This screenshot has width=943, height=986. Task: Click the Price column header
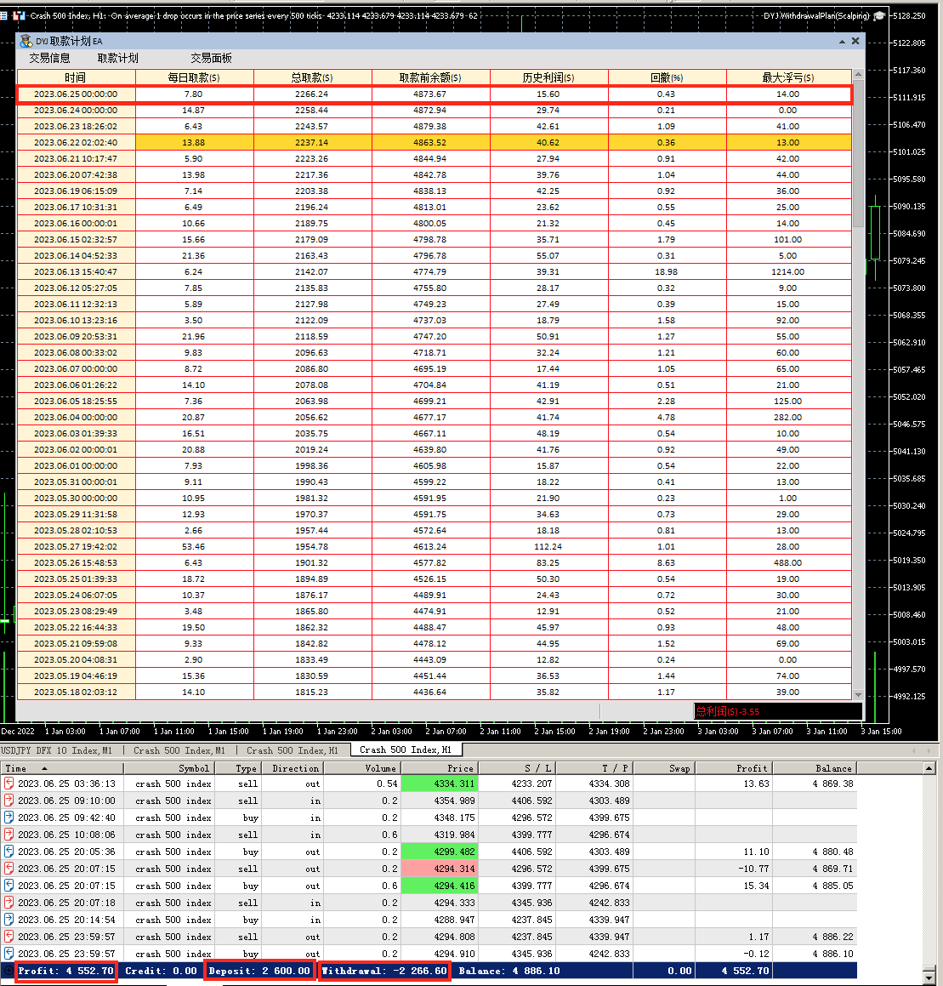[x=440, y=768]
